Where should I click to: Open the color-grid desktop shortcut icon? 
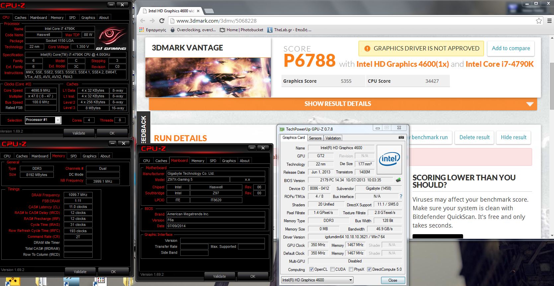pos(101,281)
